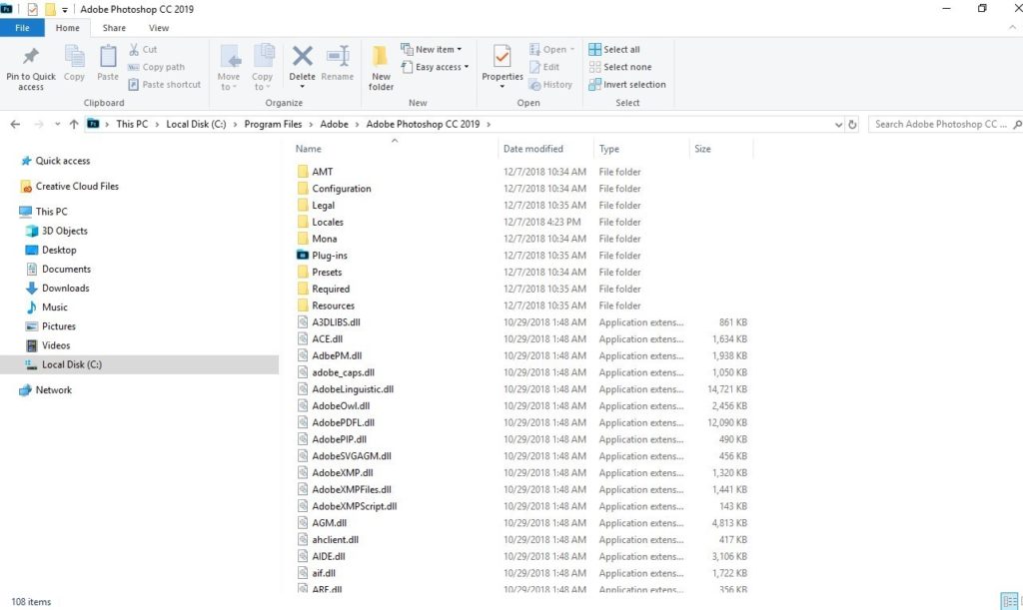Sort files by Date modified column
Image resolution: width=1023 pixels, height=610 pixels.
coord(533,149)
